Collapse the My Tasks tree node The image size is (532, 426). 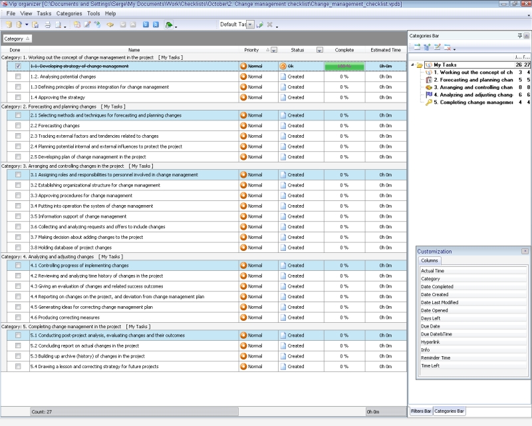(x=412, y=65)
